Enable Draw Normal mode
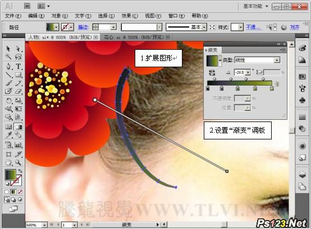This screenshot has height=229, width=311. pyautogui.click(x=7, y=199)
